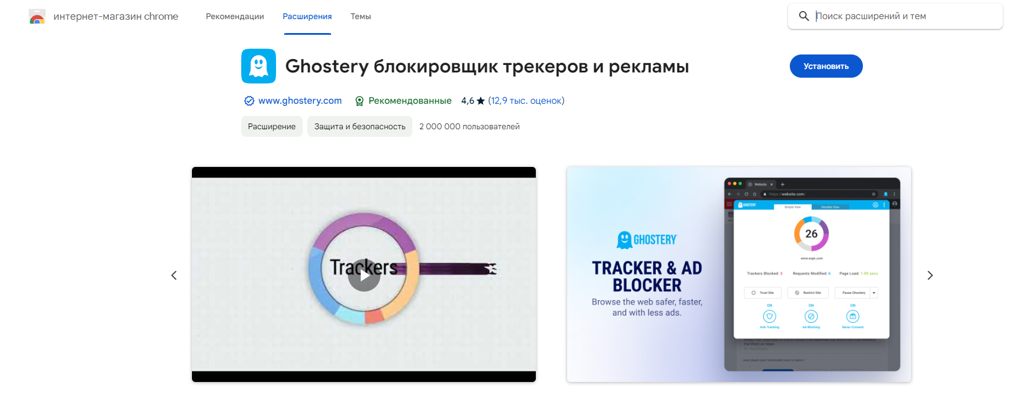
Task: Open the 12,9 тыс. оценок link
Action: (526, 101)
